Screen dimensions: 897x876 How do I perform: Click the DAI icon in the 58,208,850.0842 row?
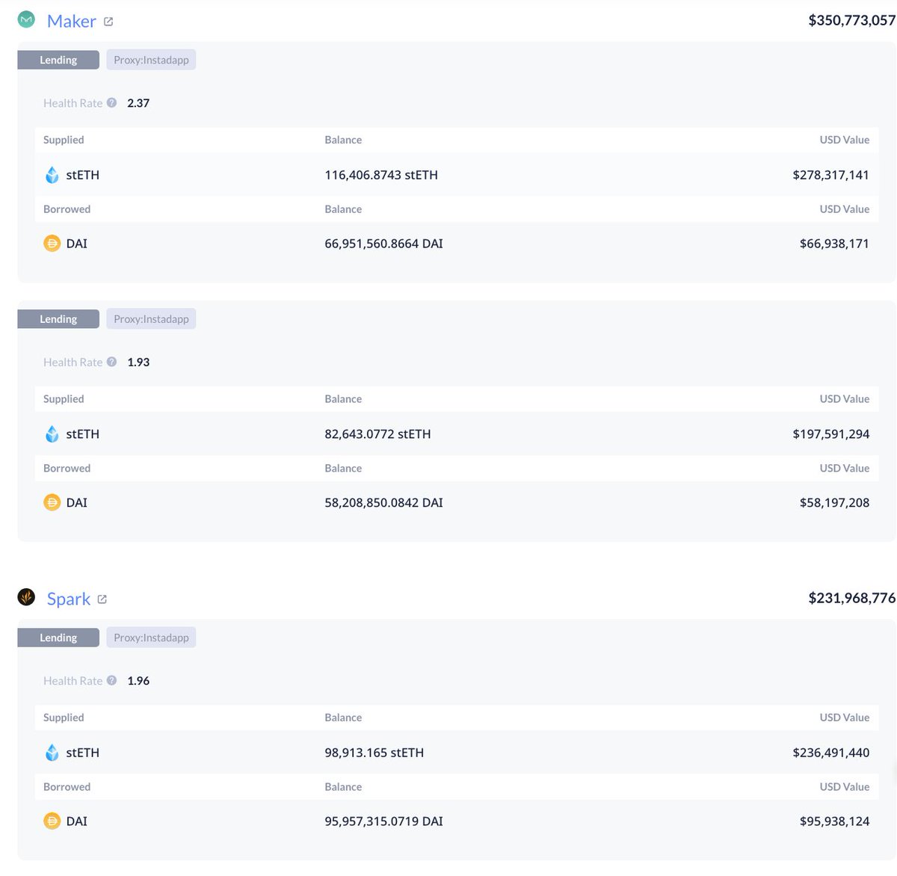point(52,502)
